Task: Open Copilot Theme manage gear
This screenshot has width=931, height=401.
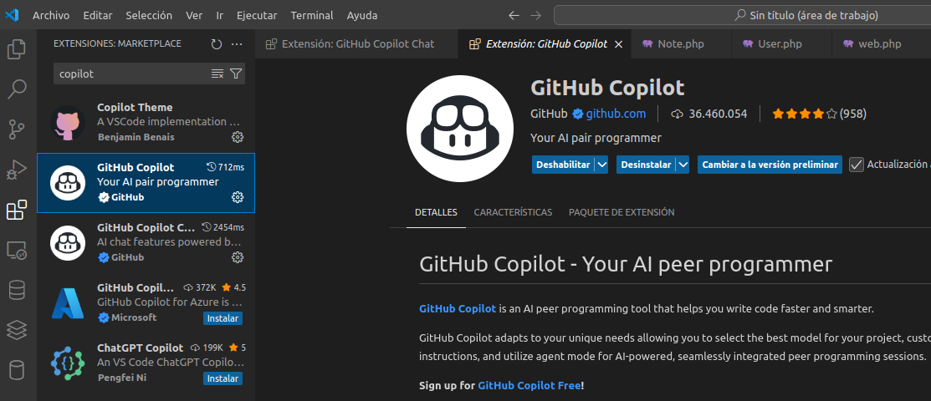Action: pos(238,137)
